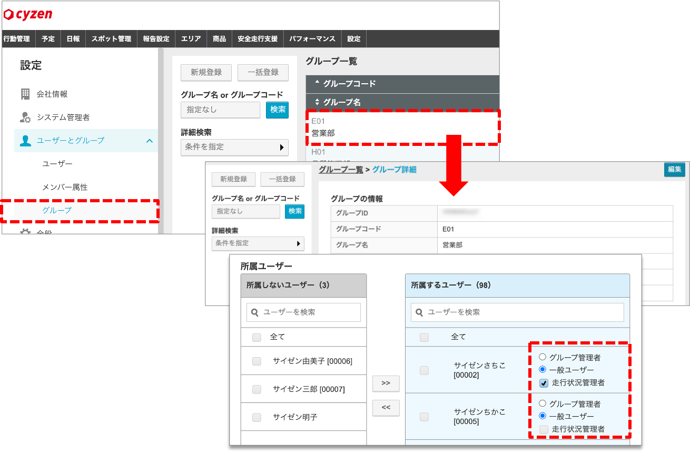The height and width of the screenshot is (453, 690).
Task: Click 一括登録 in the group list panel
Action: click(263, 73)
